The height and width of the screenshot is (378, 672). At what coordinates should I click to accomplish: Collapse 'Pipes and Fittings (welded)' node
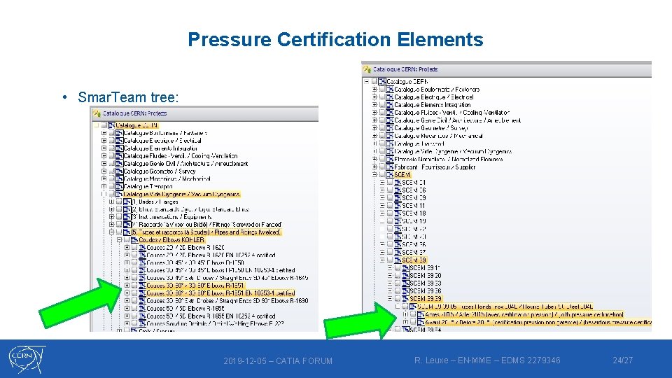[111, 232]
